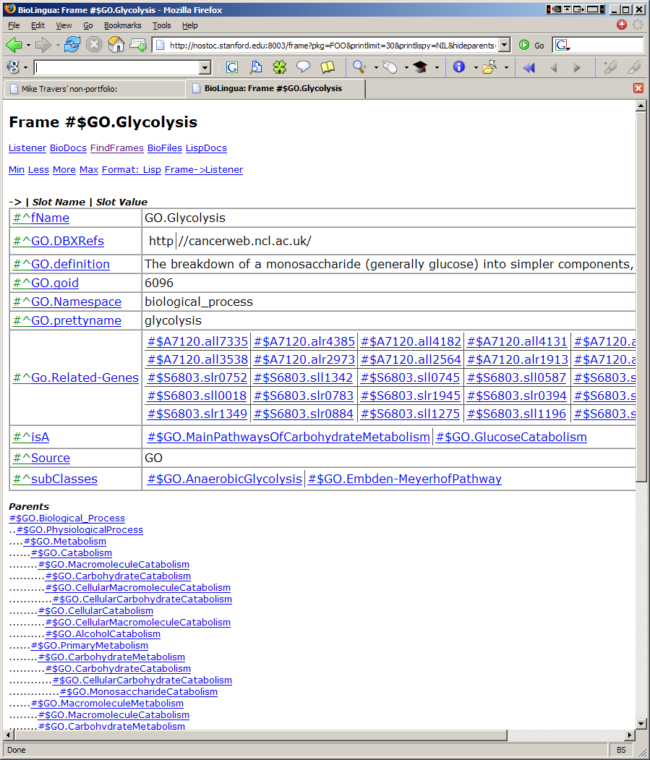Open the dropdown arrow beside the magnifier icon
The image size is (650, 760).
[376, 67]
